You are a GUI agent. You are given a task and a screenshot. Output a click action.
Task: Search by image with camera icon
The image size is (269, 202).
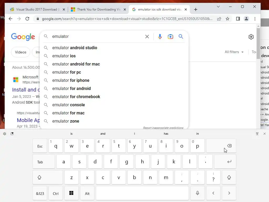pyautogui.click(x=170, y=36)
